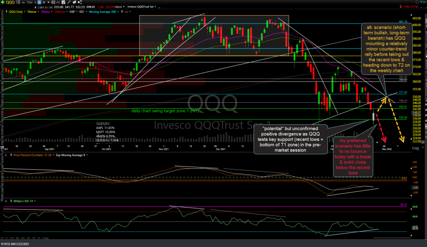Click the QQQ ticker symbol field

tap(10, 2)
